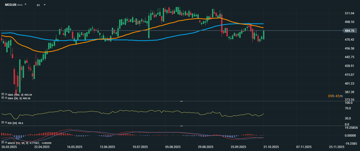
Task: Remove the MACD indicator with its X
Action: (x=6, y=143)
